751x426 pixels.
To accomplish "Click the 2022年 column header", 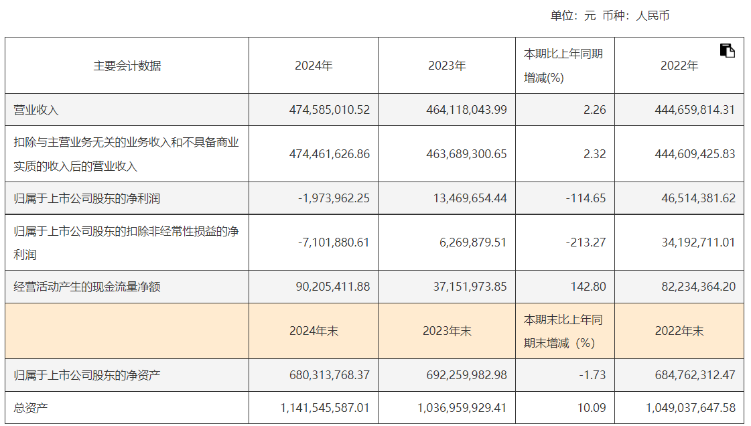I will pos(679,66).
